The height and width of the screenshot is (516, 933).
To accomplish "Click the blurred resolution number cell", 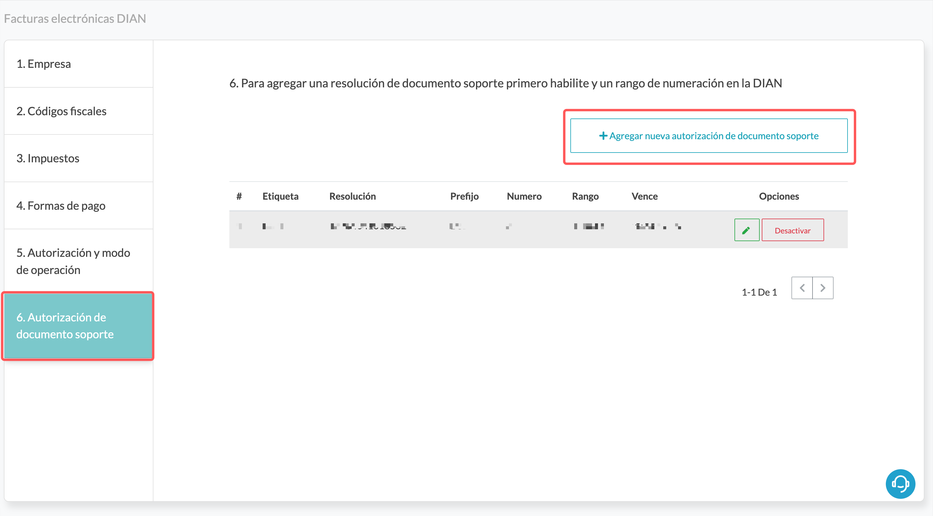I will pyautogui.click(x=368, y=226).
